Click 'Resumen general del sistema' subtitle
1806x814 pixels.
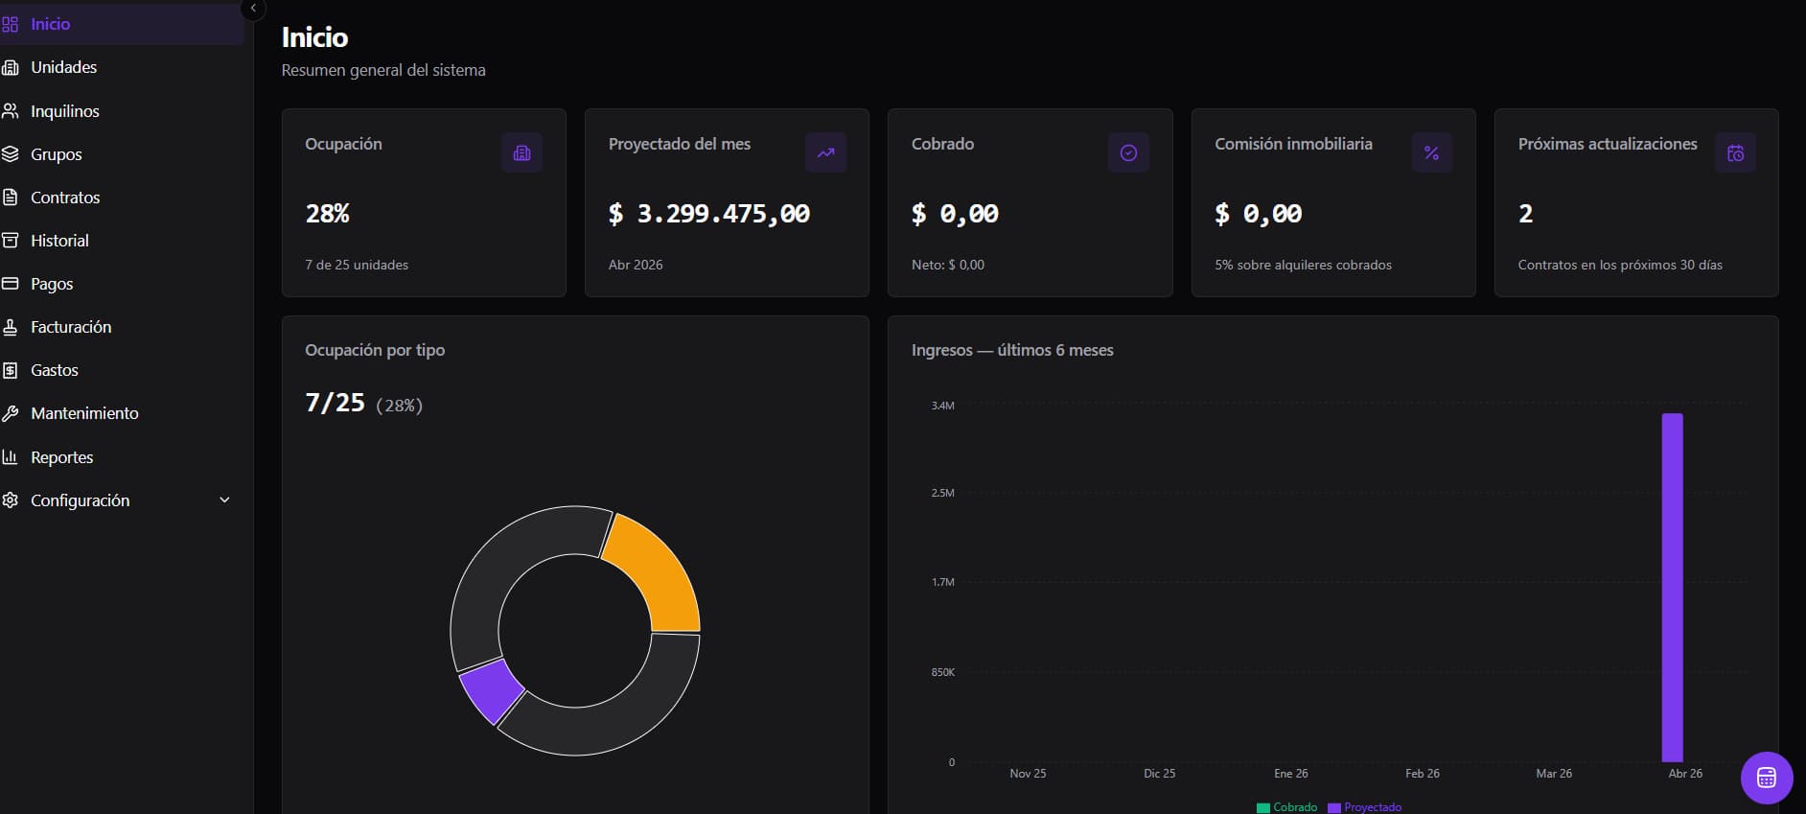[x=383, y=70]
